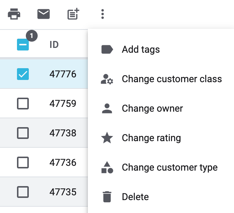Tick the checkbox for row 47736
Viewport: 234px width, 213px height.
(23, 163)
